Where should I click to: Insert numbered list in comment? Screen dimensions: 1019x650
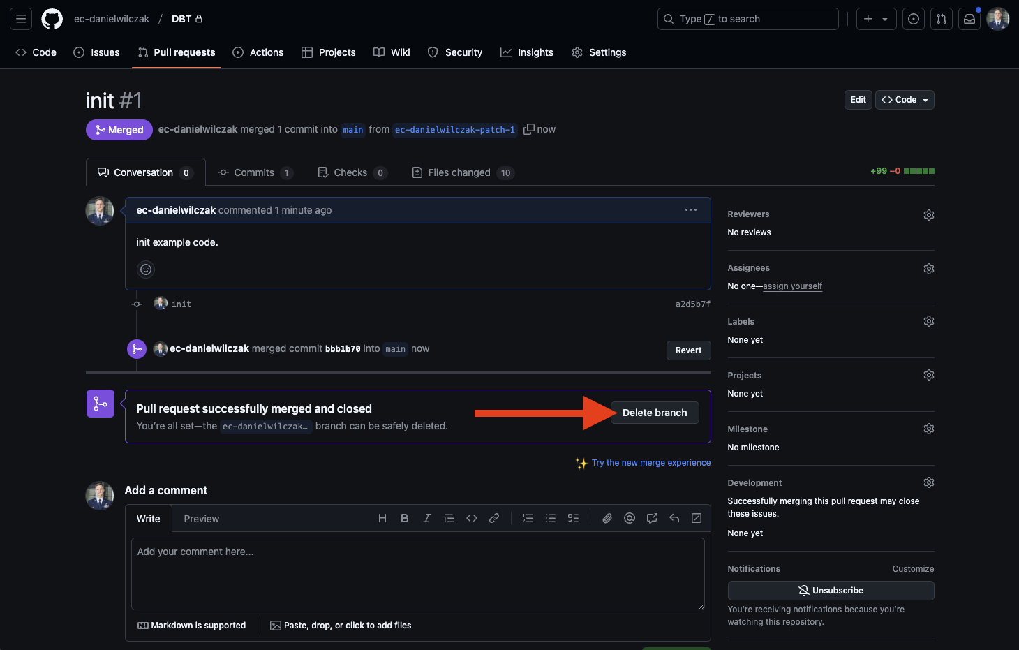528,518
